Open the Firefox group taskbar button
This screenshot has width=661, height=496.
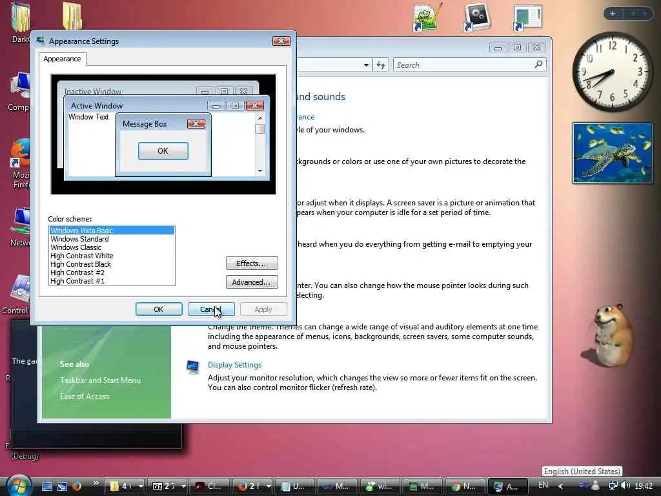tap(253, 486)
